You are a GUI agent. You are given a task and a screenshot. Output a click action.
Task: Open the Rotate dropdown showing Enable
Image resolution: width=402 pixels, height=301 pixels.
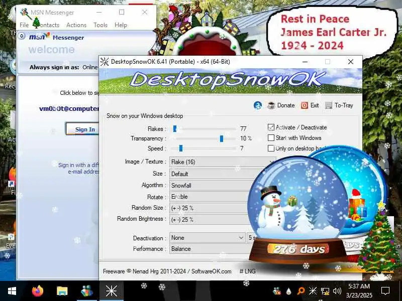click(209, 197)
